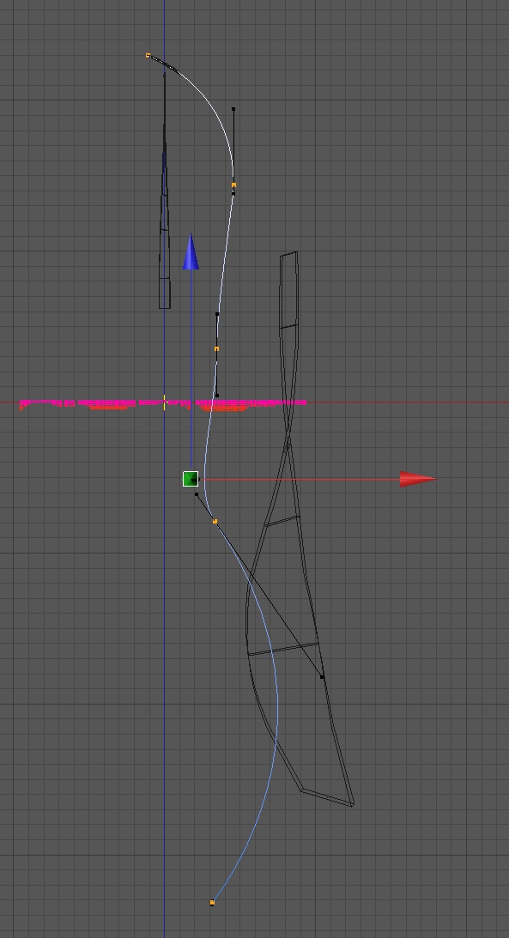Select the black handle endpoint at the upper right
Image resolution: width=509 pixels, height=938 pixels.
[233, 109]
